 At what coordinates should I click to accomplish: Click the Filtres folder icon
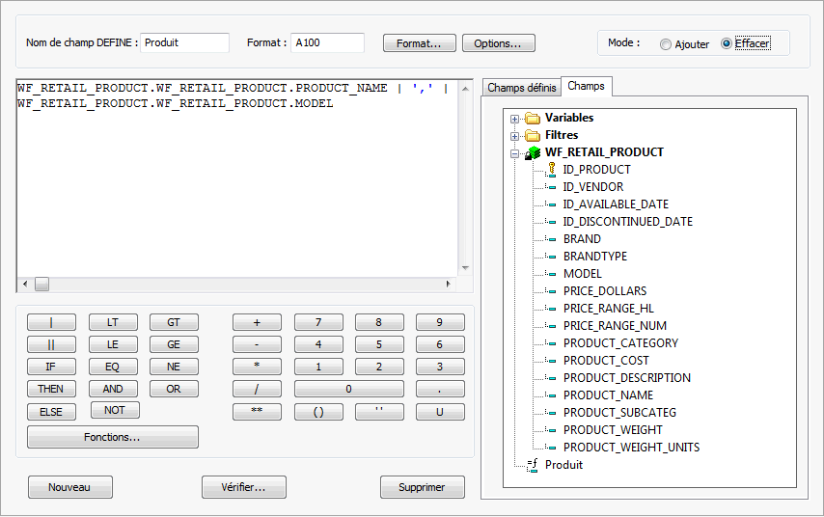tap(533, 136)
